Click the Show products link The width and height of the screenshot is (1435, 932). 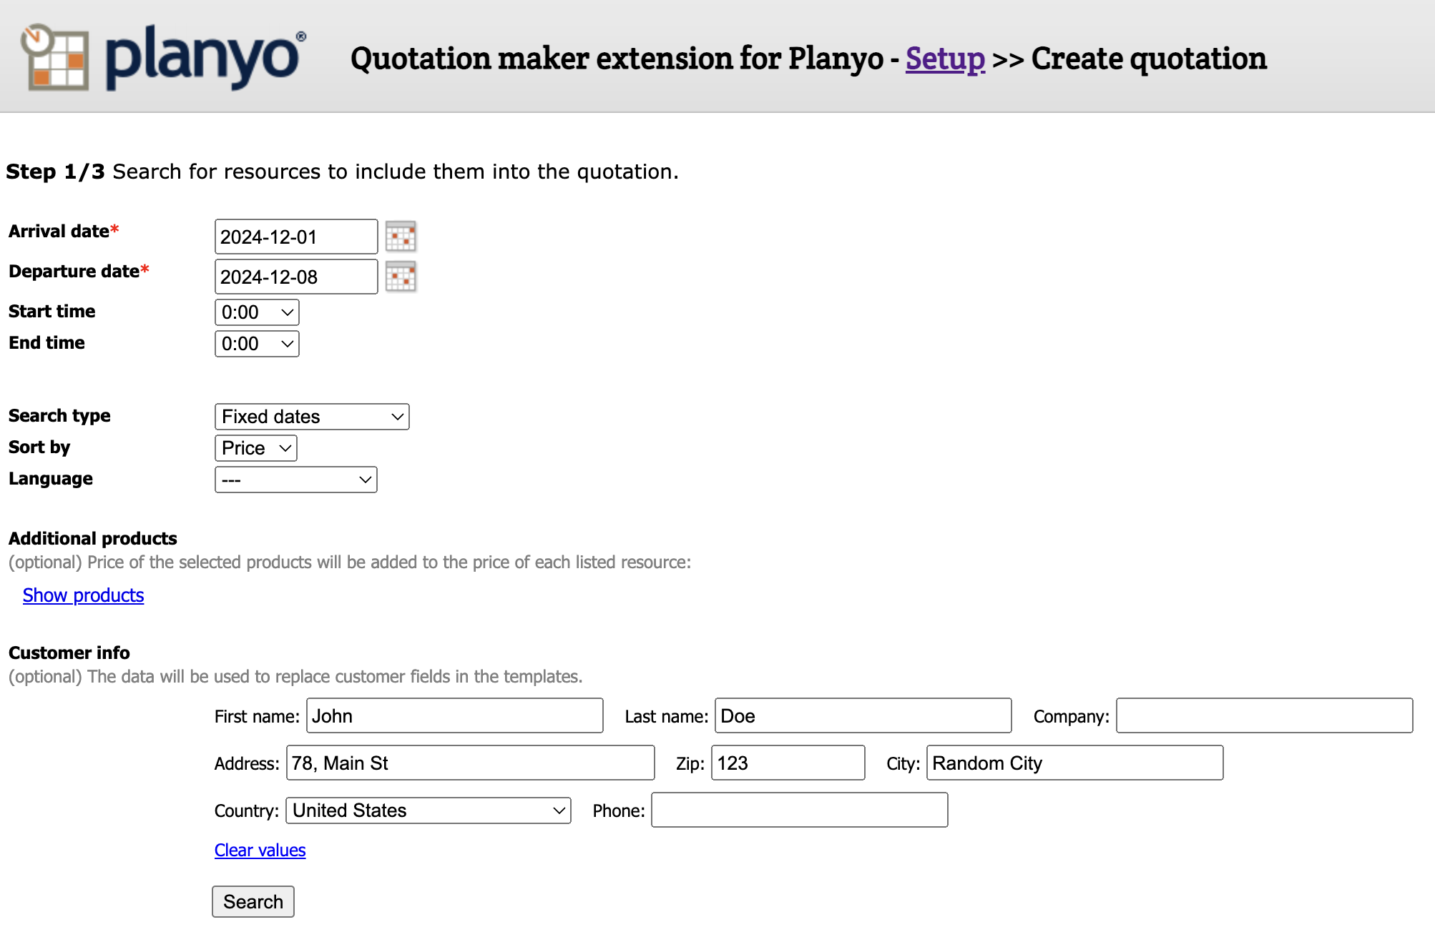tap(83, 595)
